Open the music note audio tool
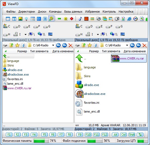Screen dimensions: 150x145 click(80, 19)
